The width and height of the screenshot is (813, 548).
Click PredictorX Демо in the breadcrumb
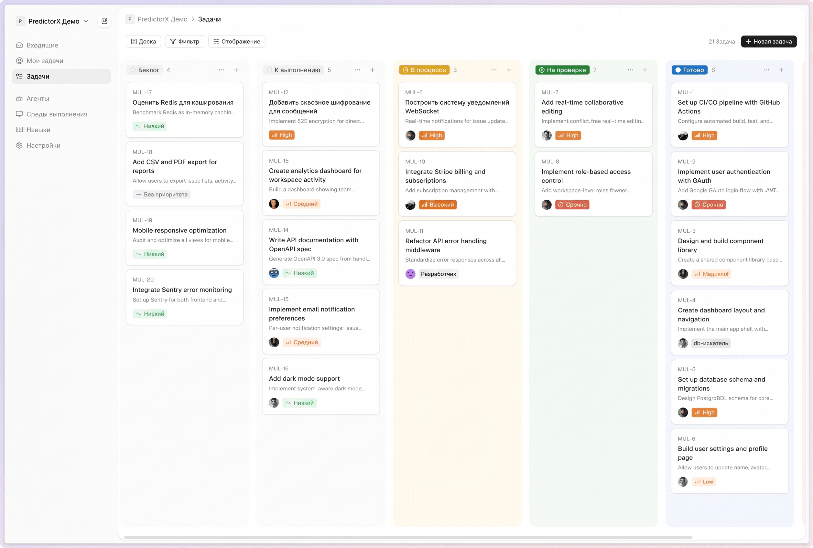[162, 19]
